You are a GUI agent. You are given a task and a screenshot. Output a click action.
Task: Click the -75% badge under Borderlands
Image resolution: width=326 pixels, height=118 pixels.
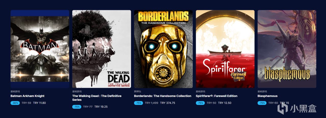pyautogui.click(x=139, y=103)
